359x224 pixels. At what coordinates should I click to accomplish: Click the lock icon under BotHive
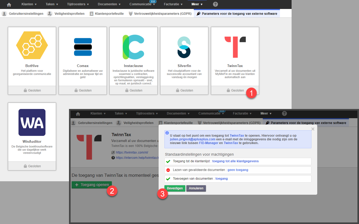click(x=25, y=90)
